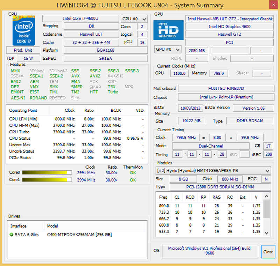
Task: Click the memory timings table scrollbar thumb
Action: [x=266, y=209]
